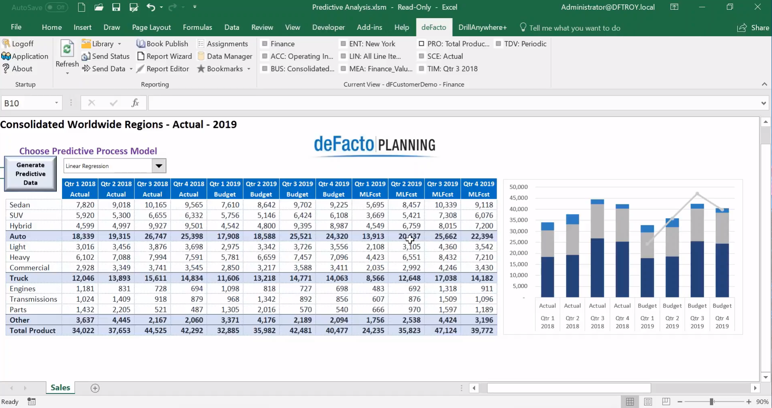
Task: Toggle the TDV: Periodic view box
Action: coord(499,43)
